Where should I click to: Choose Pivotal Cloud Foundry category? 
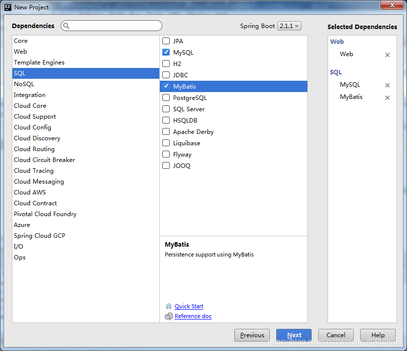[x=86, y=214]
